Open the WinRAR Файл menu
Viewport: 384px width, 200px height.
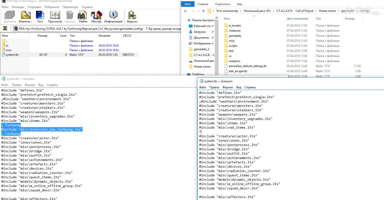tap(5, 7)
